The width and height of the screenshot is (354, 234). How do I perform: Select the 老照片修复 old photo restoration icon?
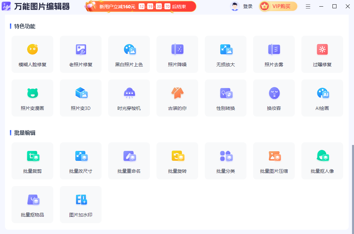(x=81, y=54)
